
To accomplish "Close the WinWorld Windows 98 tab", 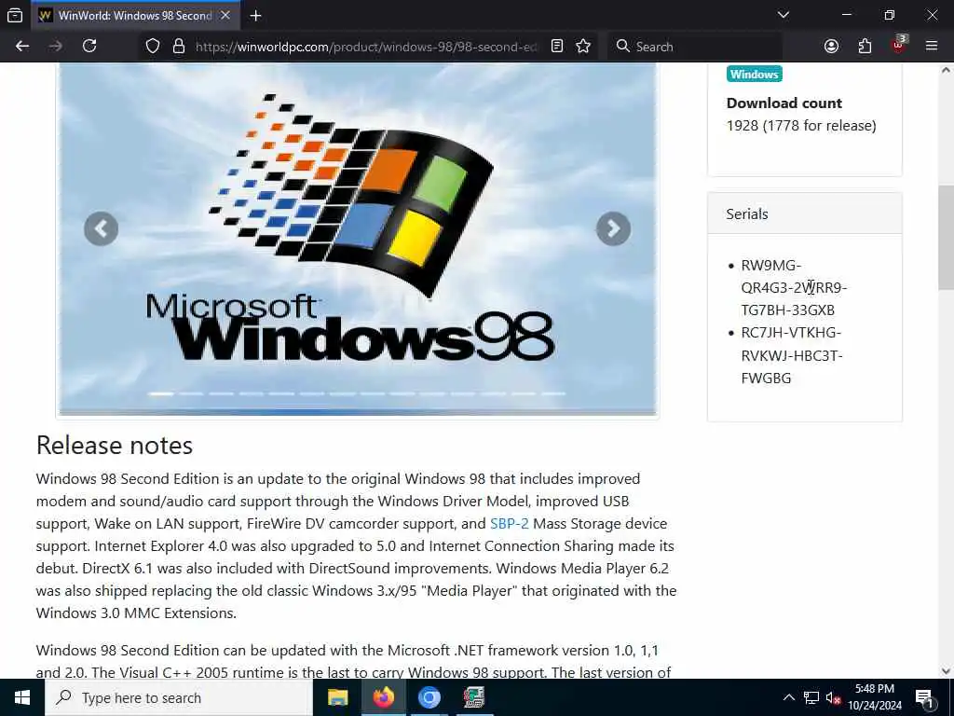I will 225,15.
